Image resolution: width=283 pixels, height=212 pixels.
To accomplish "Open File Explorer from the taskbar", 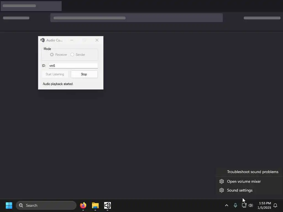I will [95, 205].
